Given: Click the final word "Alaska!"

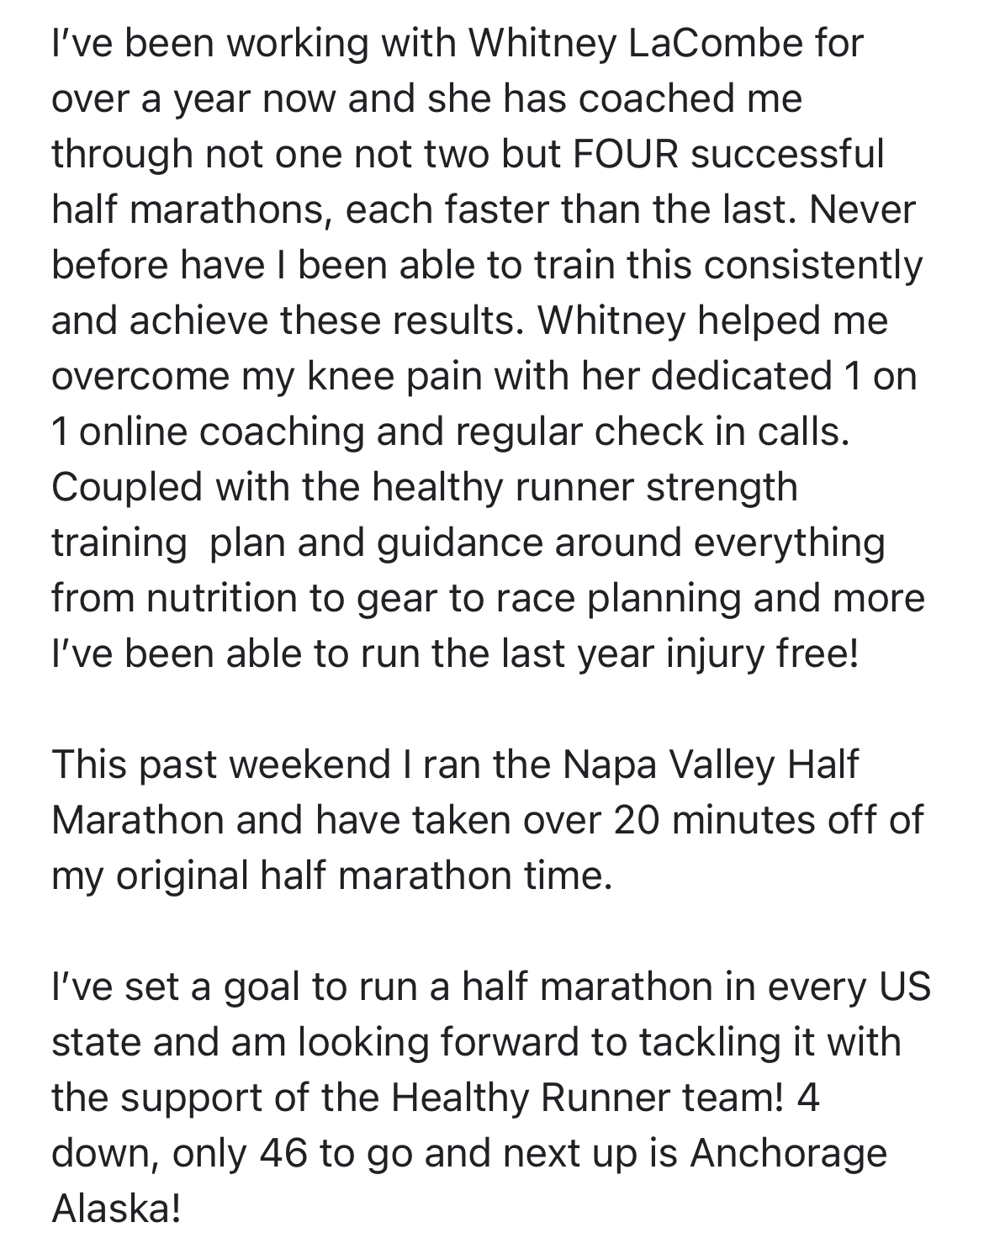Looking at the screenshot, I should click(x=116, y=1209).
